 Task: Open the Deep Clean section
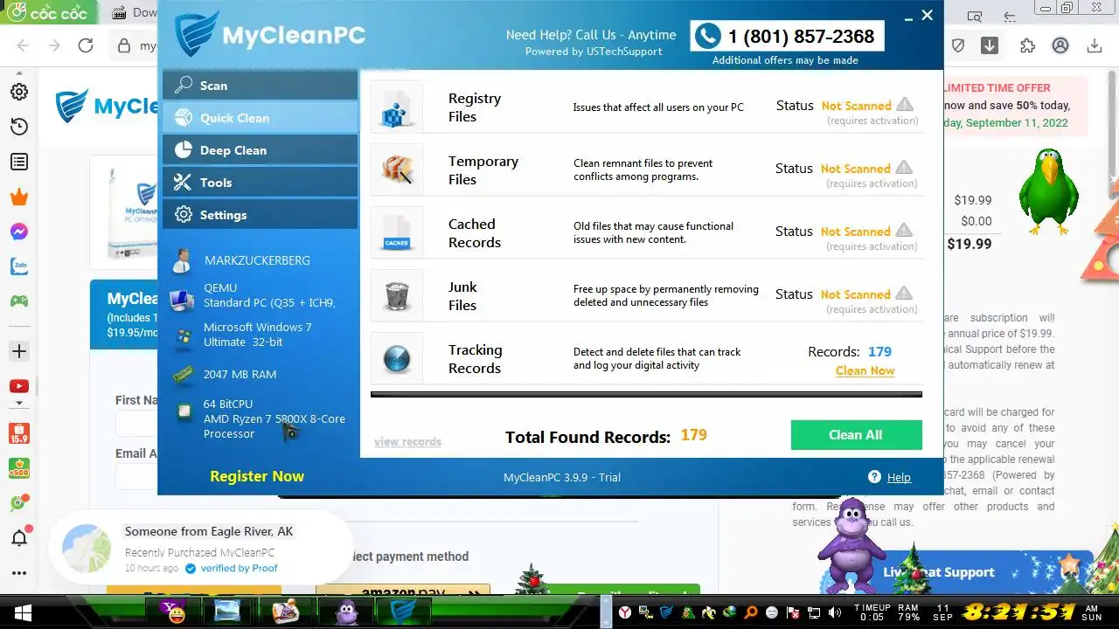pyautogui.click(x=260, y=150)
